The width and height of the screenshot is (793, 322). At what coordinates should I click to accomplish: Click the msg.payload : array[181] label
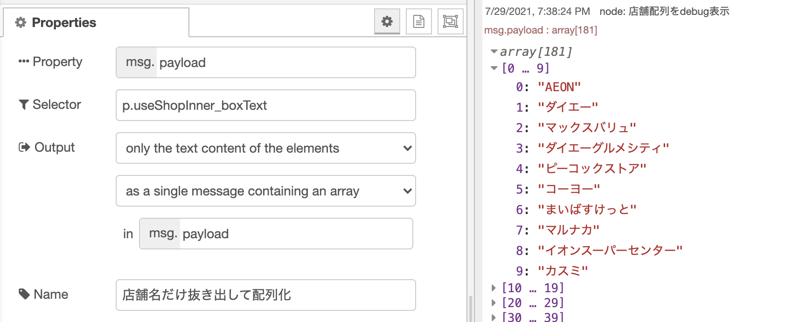coord(541,30)
